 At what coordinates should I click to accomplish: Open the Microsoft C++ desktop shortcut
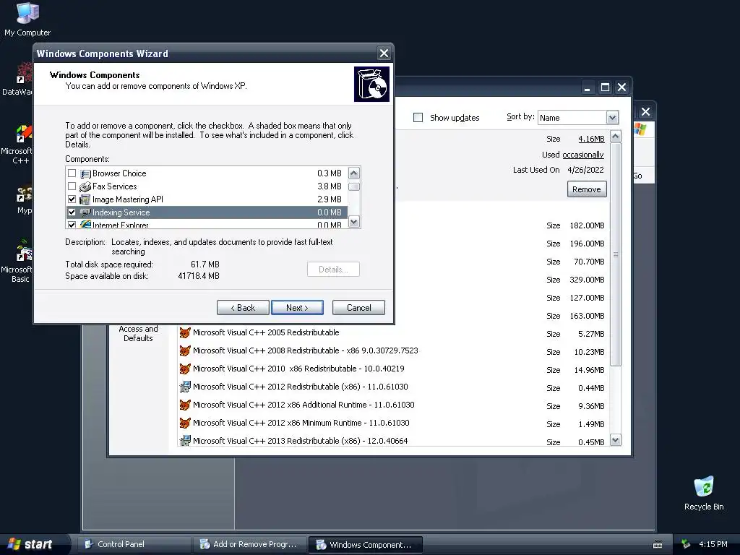17,145
